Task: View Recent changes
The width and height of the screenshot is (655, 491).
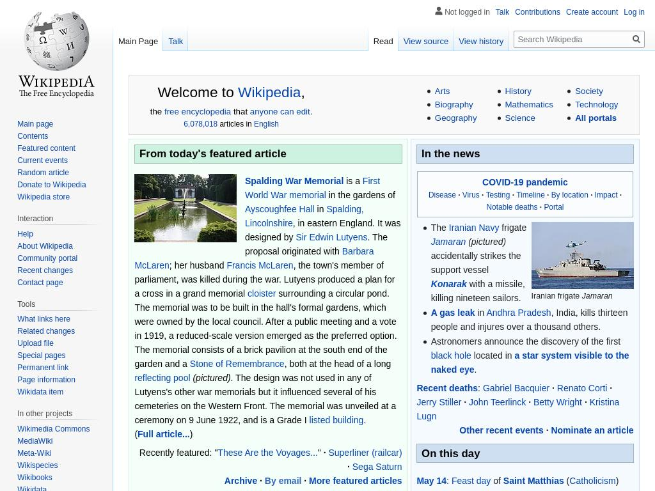Action: tap(45, 270)
